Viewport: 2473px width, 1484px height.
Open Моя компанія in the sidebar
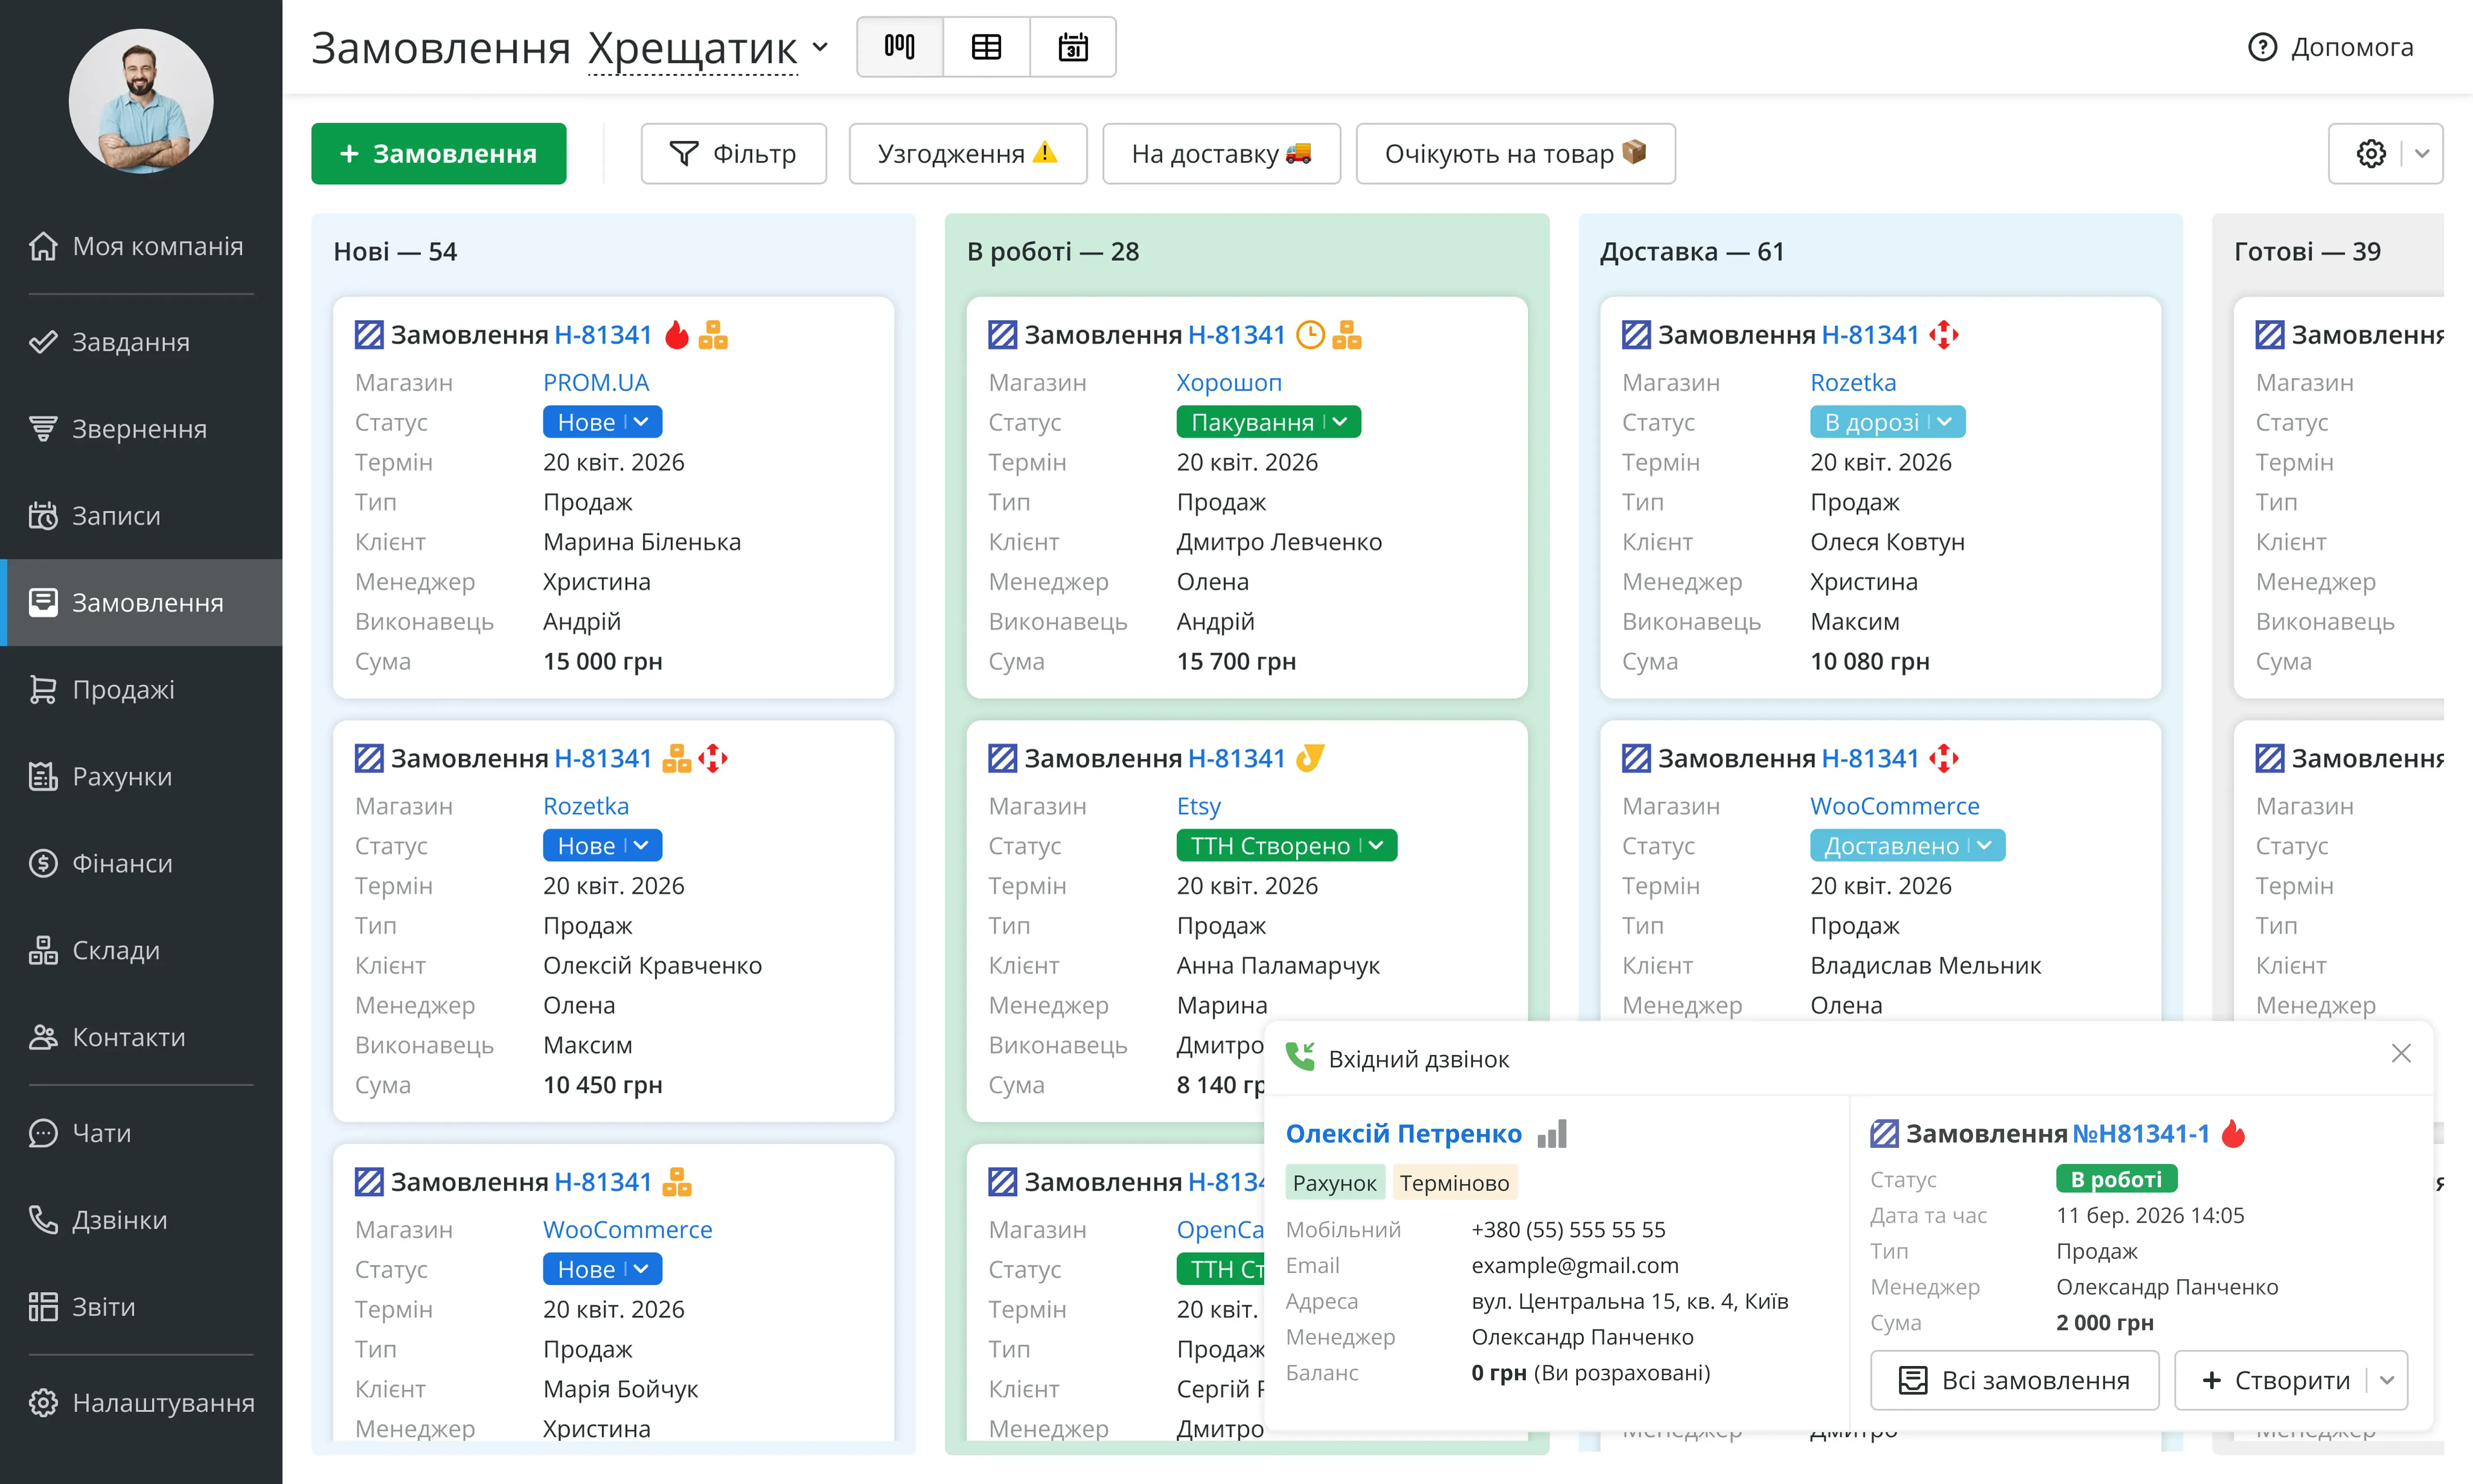141,246
